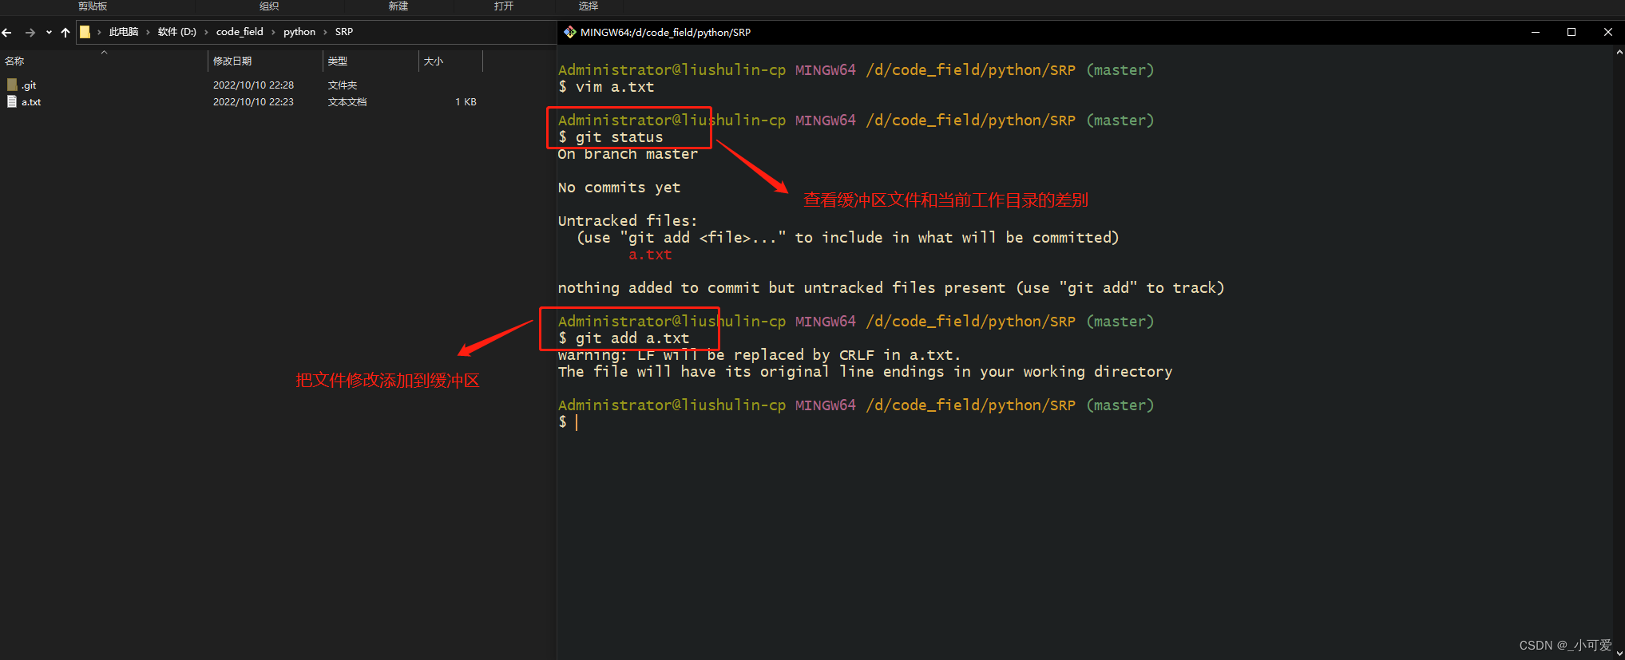Image resolution: width=1625 pixels, height=660 pixels.
Task: Click terminal scrollbar down arrow
Action: pyautogui.click(x=1619, y=654)
